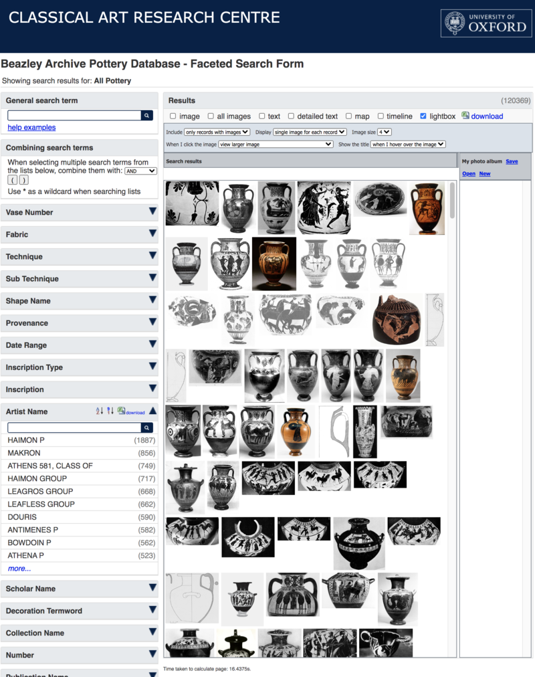Expand the Date Range facet
The image size is (535, 677).
[152, 344]
